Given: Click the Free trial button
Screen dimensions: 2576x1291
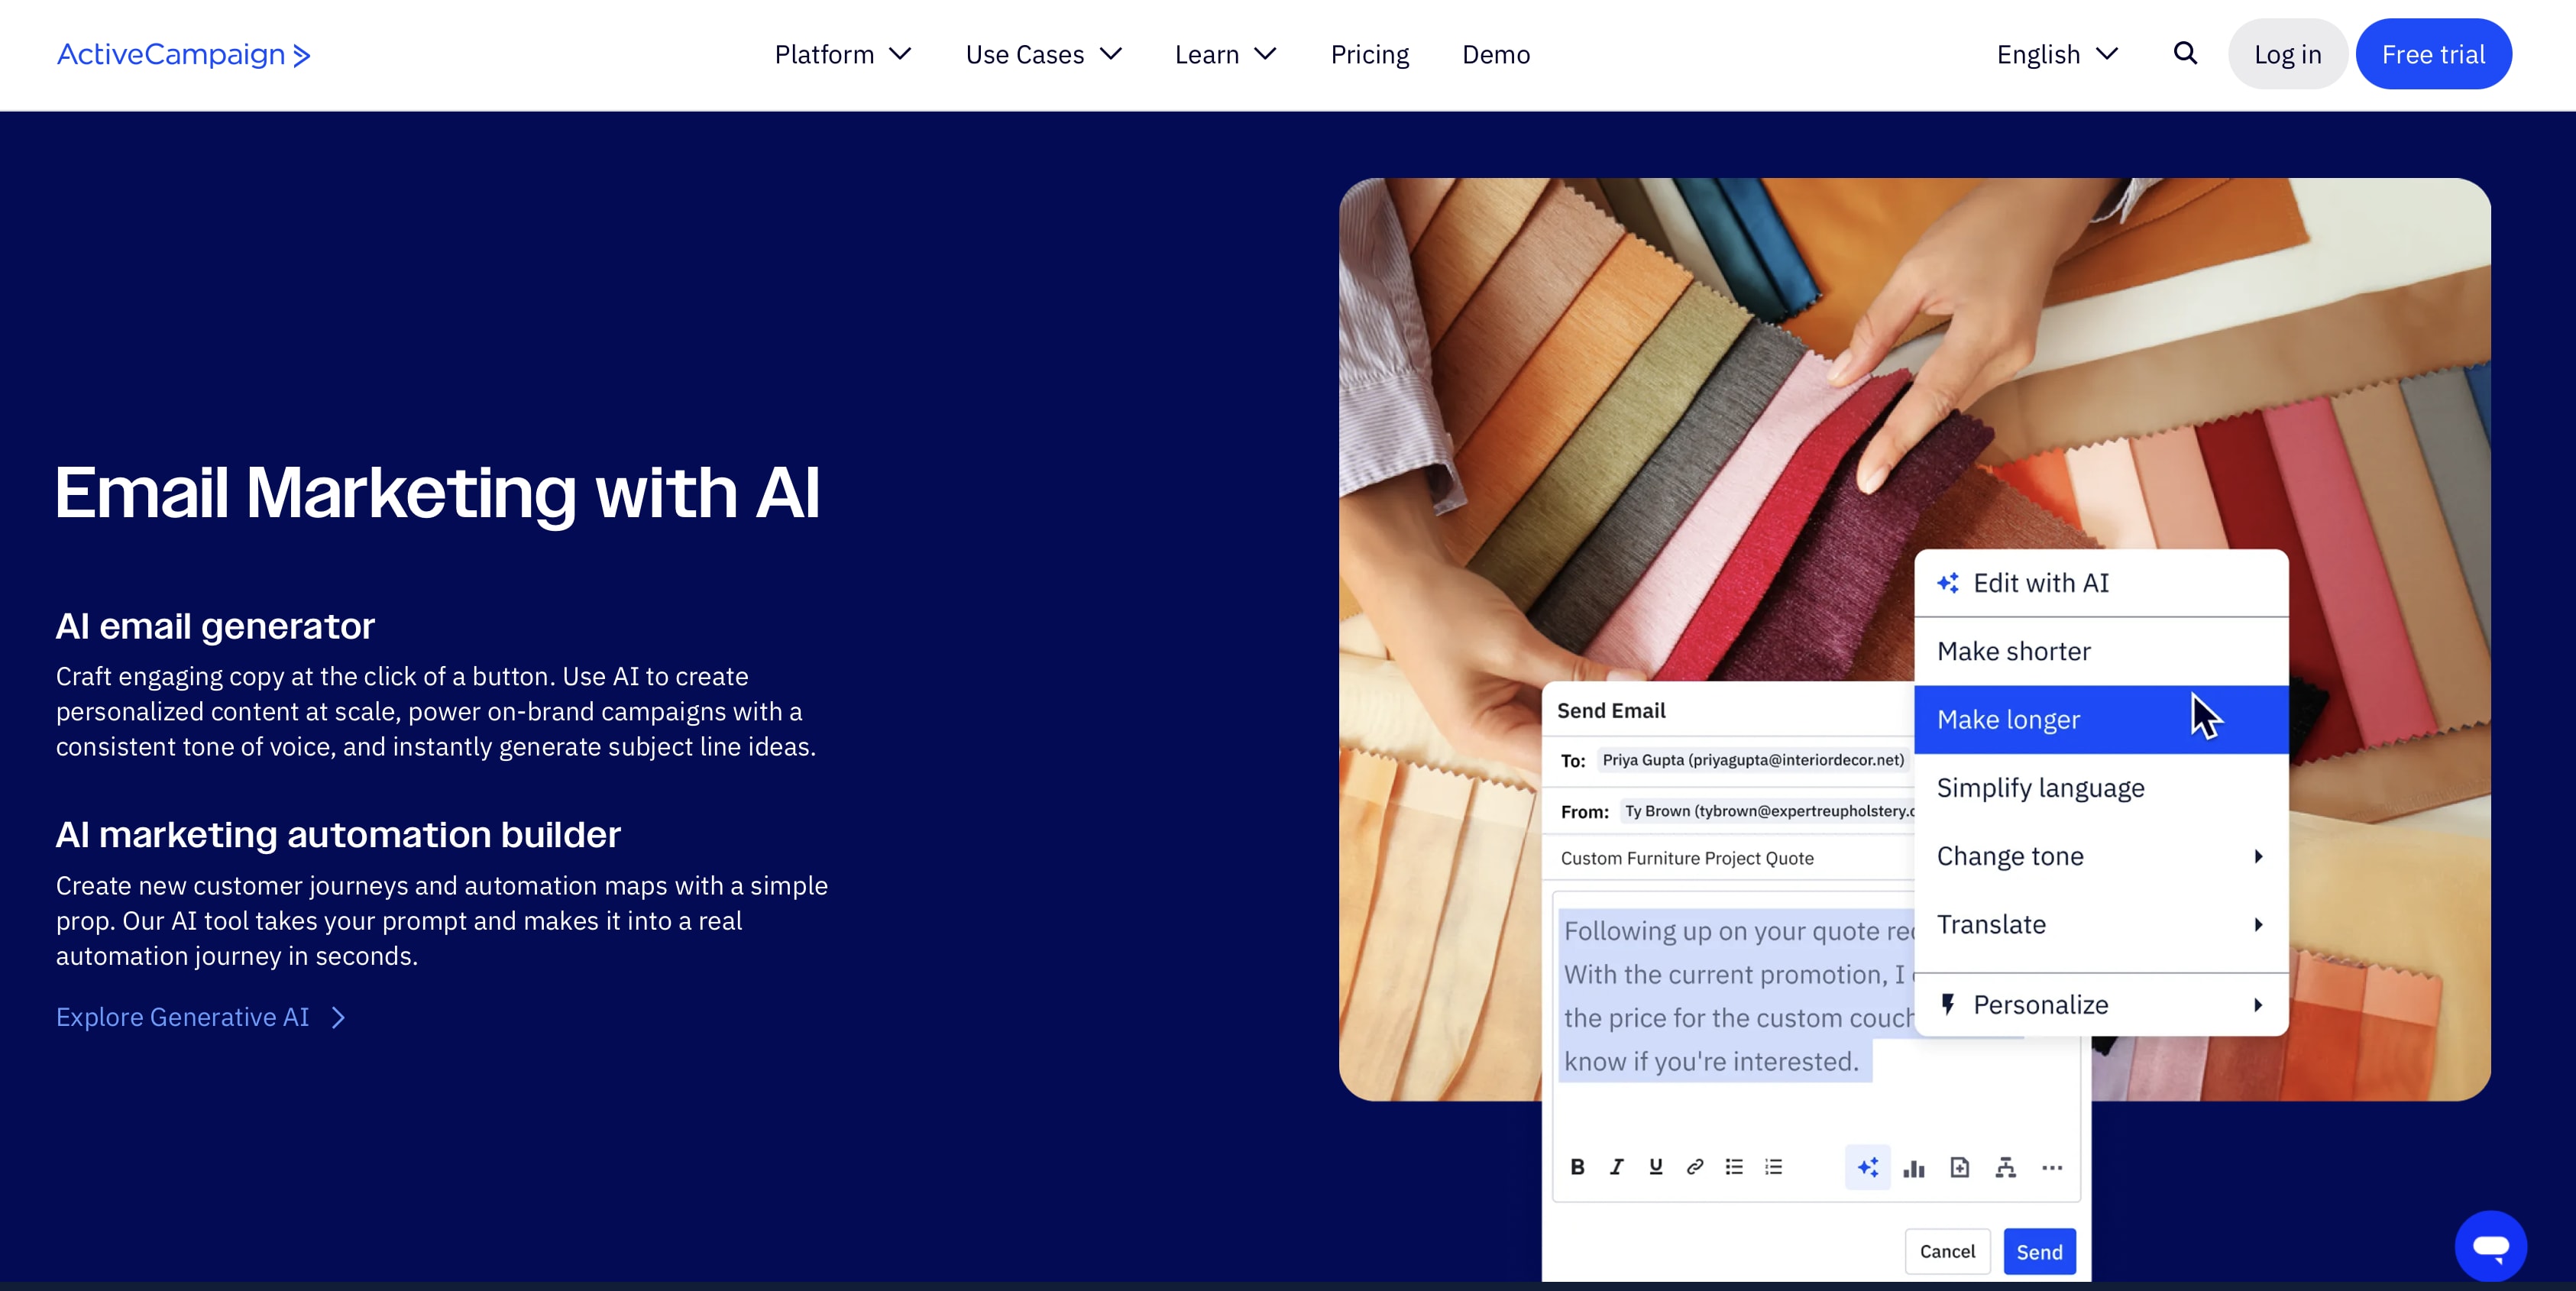Looking at the screenshot, I should [2432, 54].
